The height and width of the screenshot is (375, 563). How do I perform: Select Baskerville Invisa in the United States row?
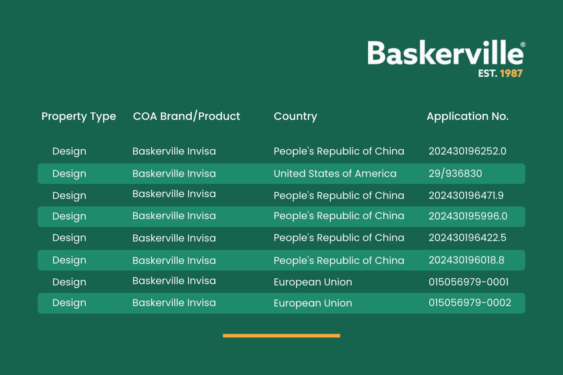click(174, 173)
